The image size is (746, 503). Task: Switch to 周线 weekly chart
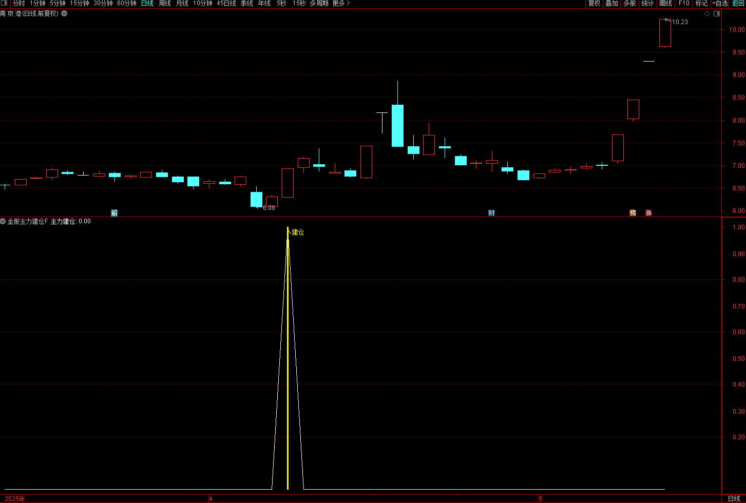pos(165,4)
